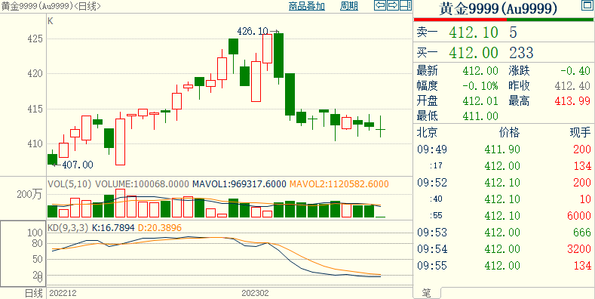The width and height of the screenshot is (595, 299).
Task: Click the window icon beside 黄金9999 title
Action: [x=586, y=5]
